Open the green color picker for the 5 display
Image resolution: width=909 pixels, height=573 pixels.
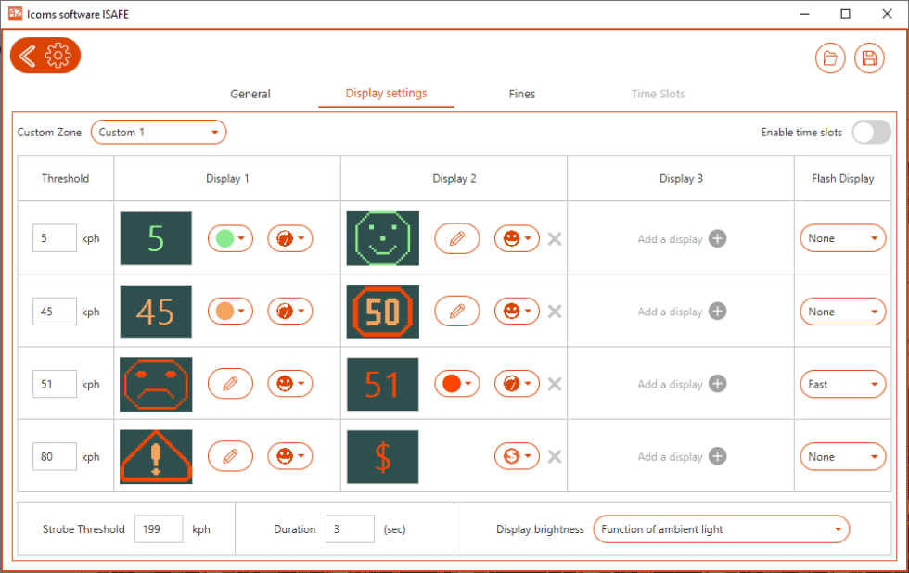tap(229, 238)
